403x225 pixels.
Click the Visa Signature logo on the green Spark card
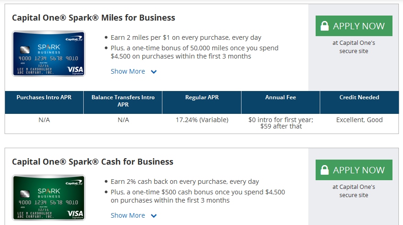coord(75,214)
